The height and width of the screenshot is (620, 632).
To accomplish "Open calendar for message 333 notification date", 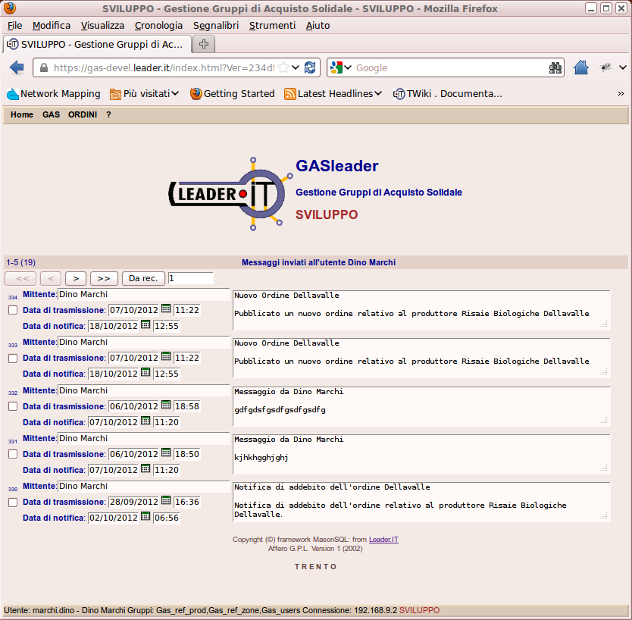I will tap(145, 372).
